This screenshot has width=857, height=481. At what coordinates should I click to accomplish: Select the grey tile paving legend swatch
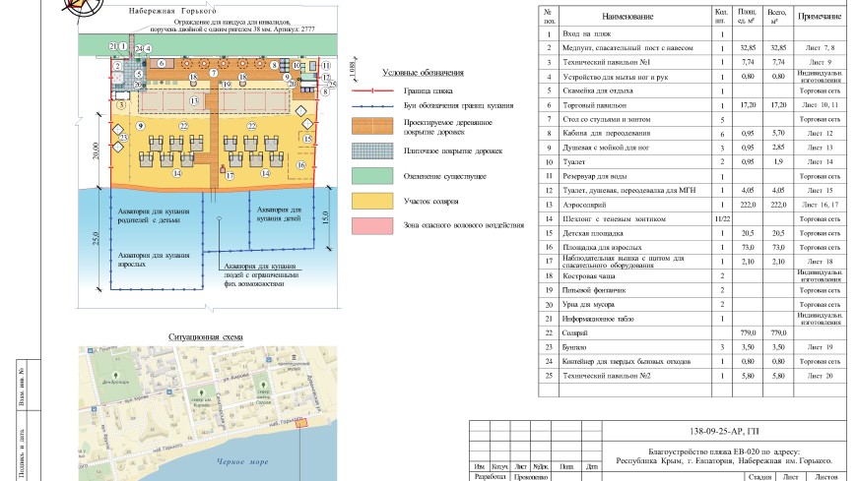tap(373, 151)
